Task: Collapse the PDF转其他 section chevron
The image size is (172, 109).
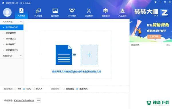Action: point(21,22)
